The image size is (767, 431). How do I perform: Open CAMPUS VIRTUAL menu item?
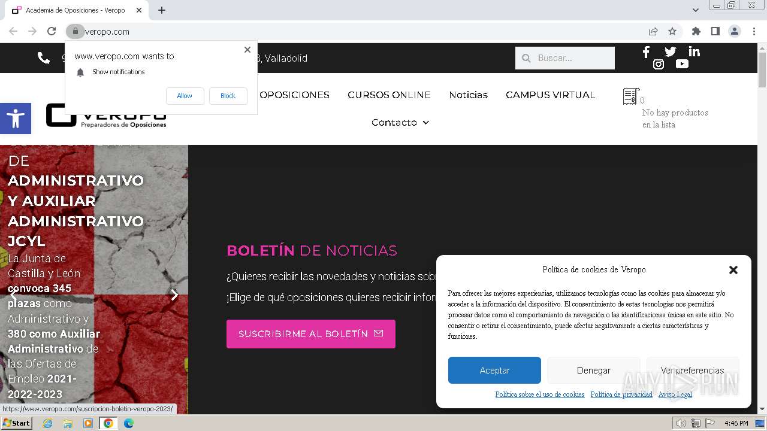tap(550, 95)
